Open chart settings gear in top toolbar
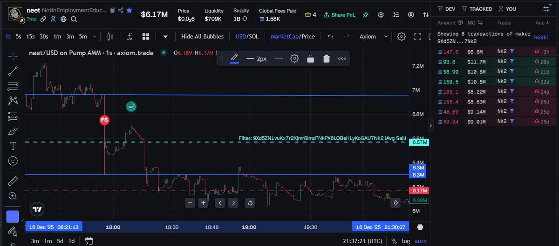The height and width of the screenshot is (246, 559). click(x=402, y=36)
